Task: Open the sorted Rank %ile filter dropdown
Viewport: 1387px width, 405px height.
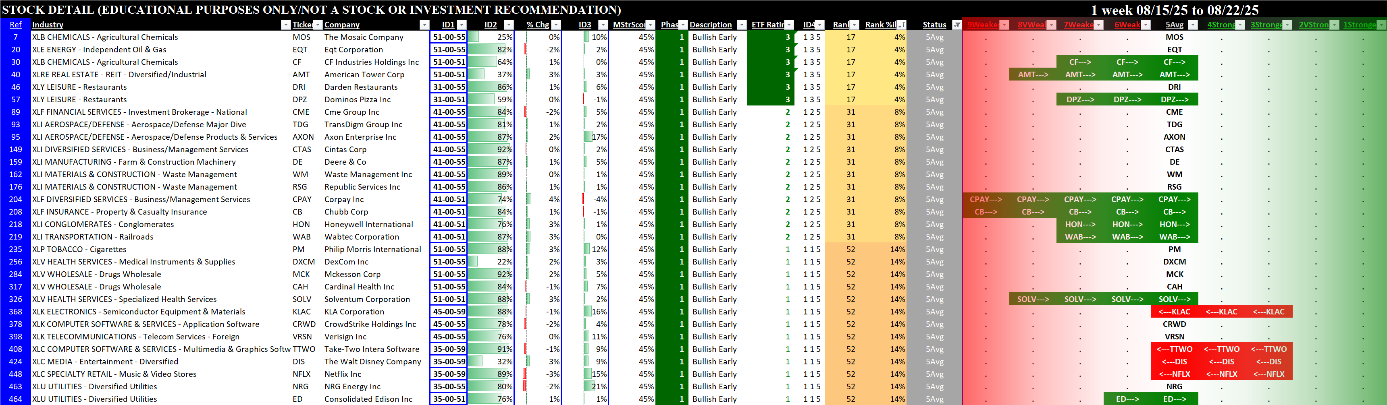Action: [901, 25]
